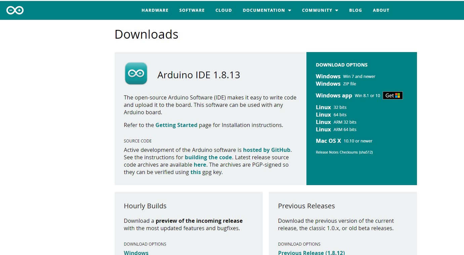Click the SOURCE CODE label
The height and width of the screenshot is (255, 464).
pyautogui.click(x=138, y=141)
